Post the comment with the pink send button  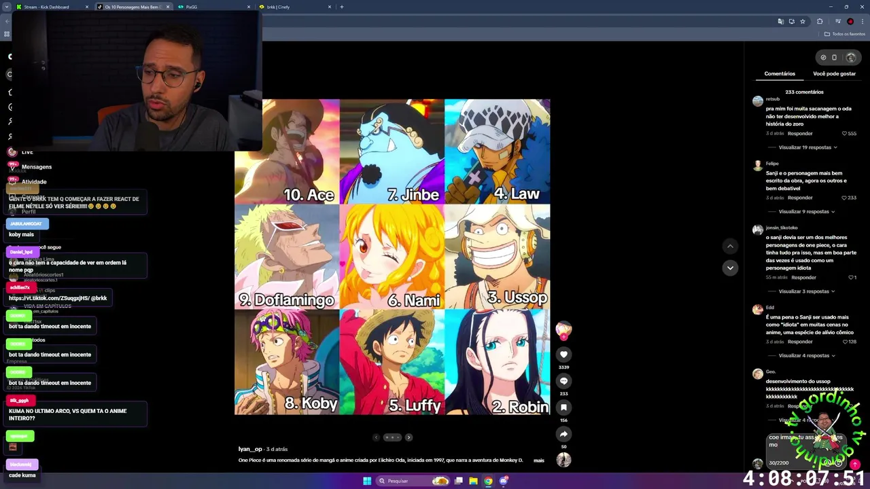click(x=855, y=465)
